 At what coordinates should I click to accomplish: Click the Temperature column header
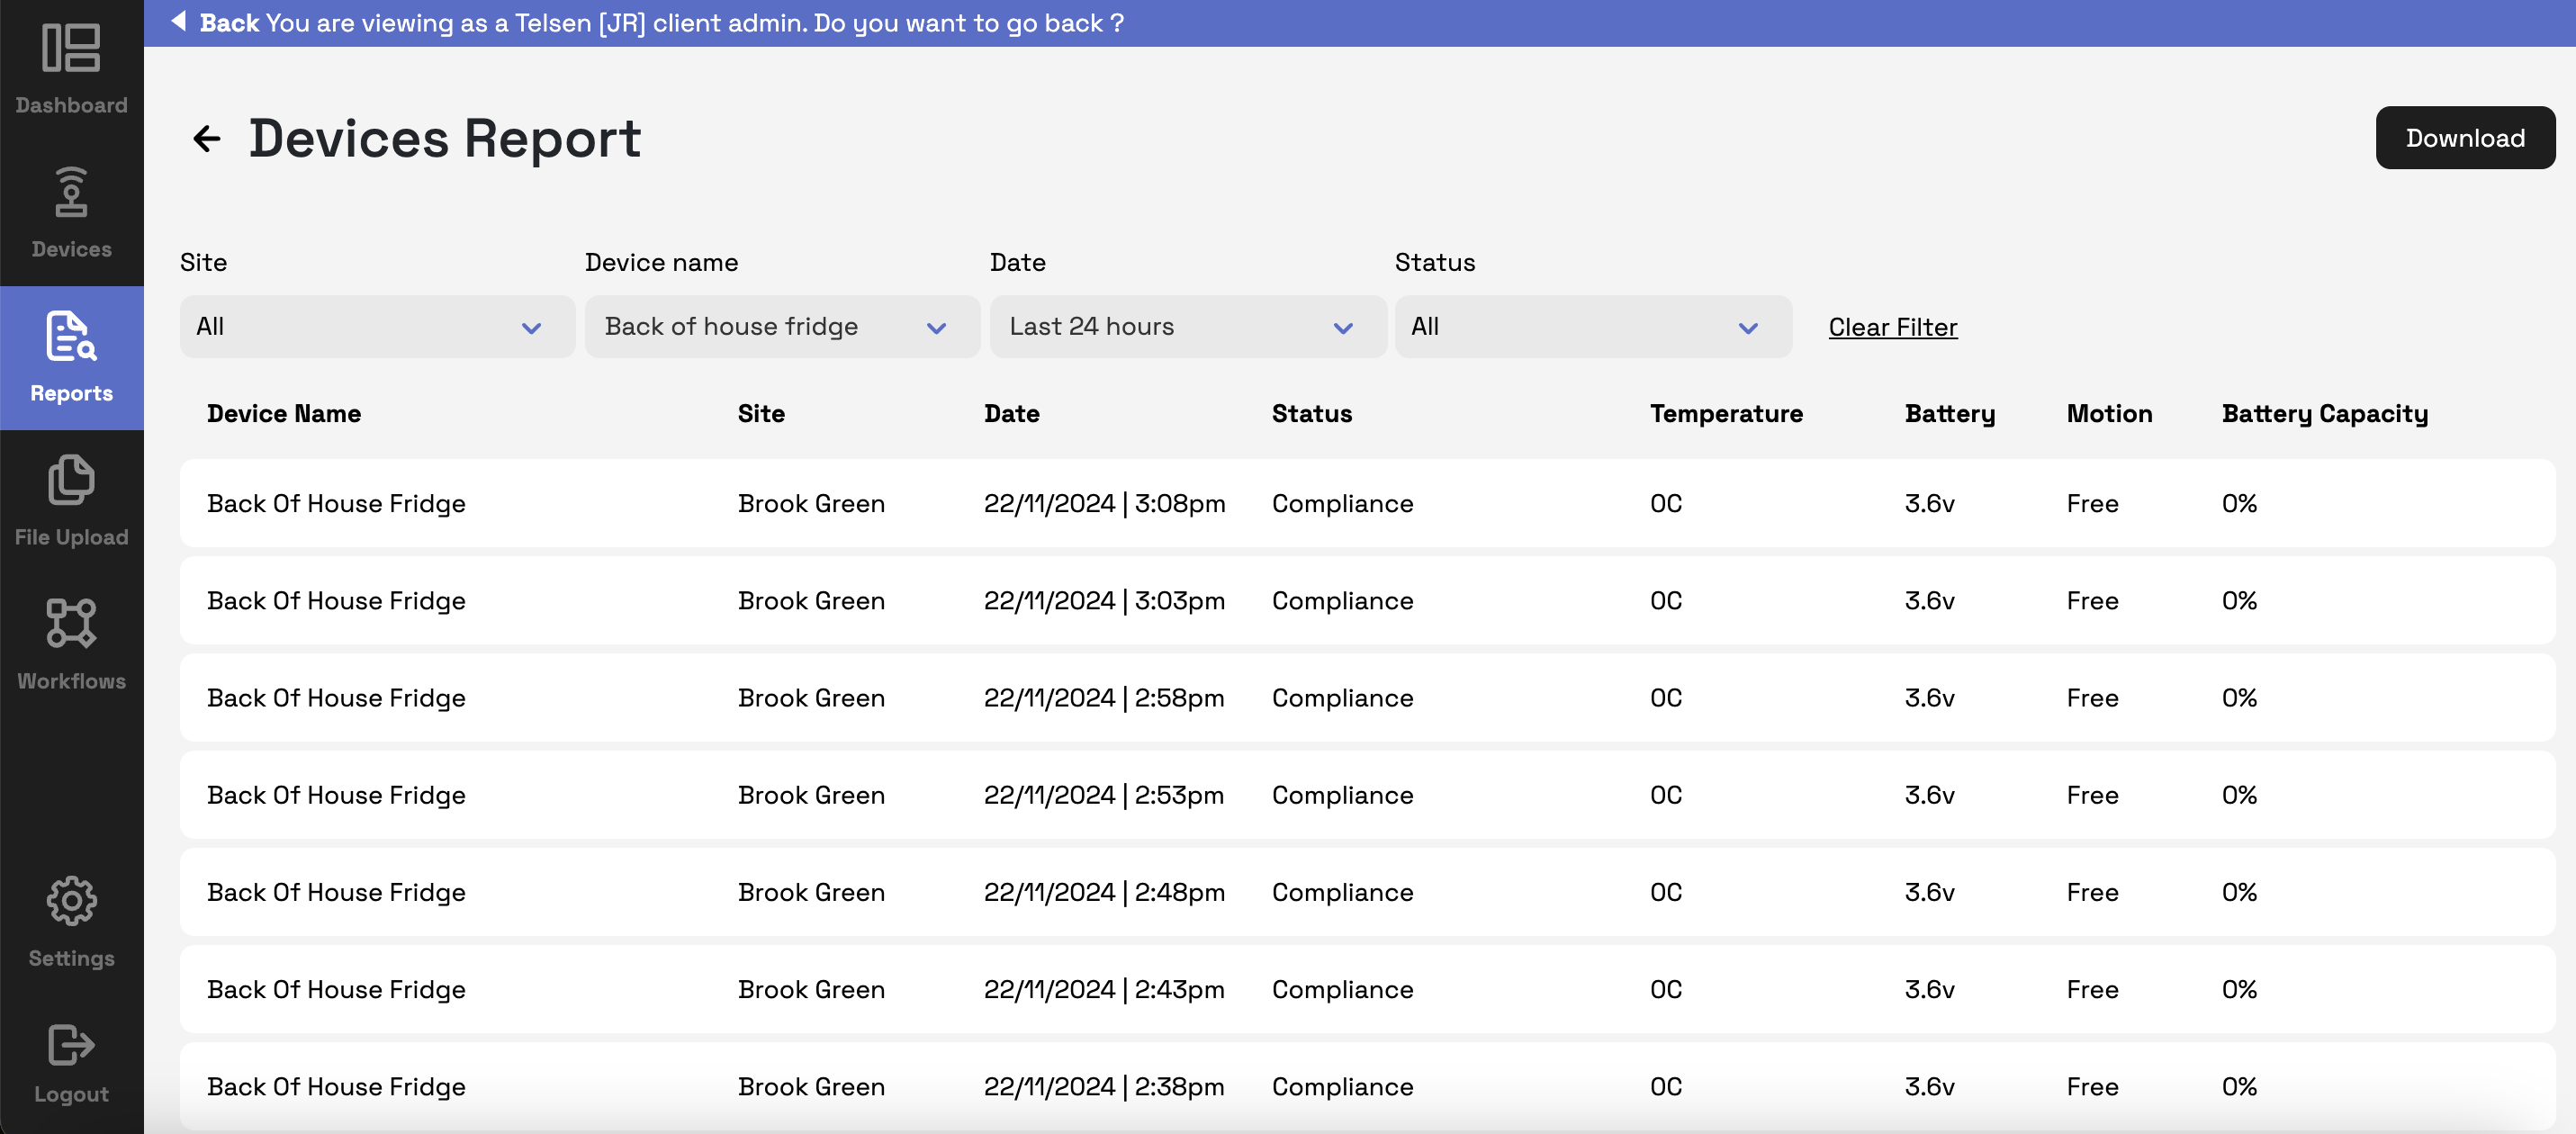pos(1725,414)
